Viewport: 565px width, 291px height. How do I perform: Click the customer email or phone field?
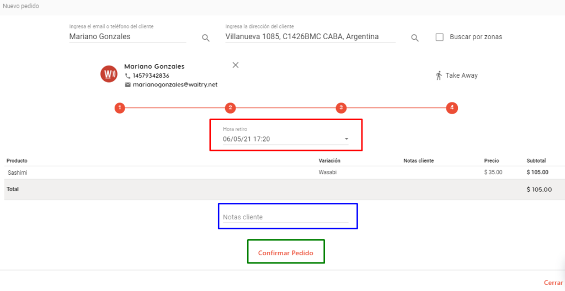coord(127,37)
